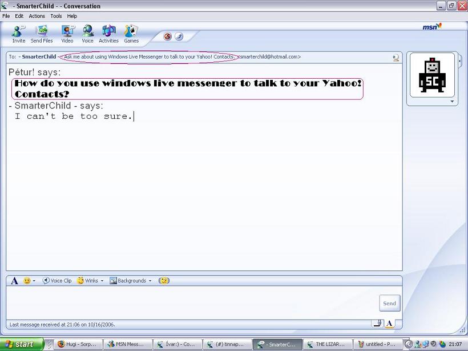Click the webcam icon beside contact address

396,57
